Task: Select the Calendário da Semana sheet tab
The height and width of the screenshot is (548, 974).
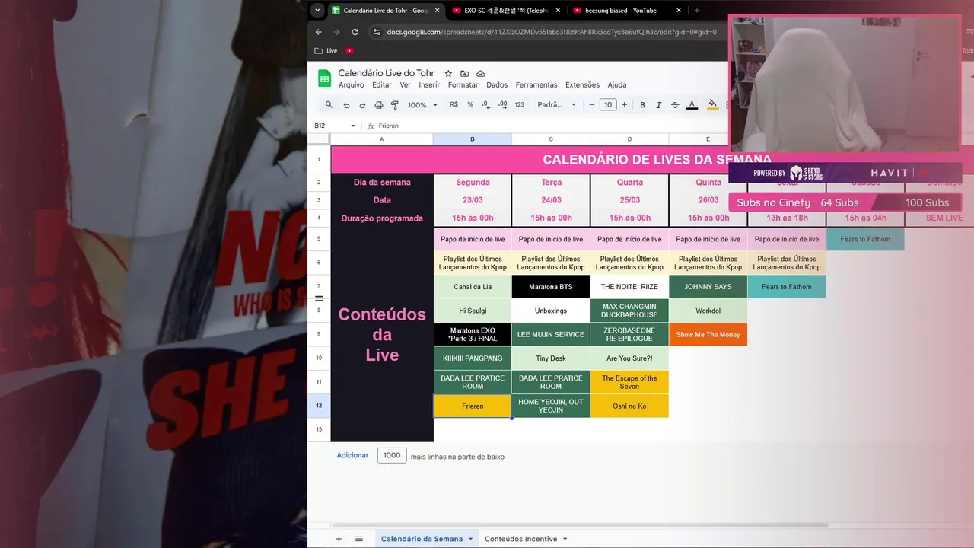Action: click(x=422, y=539)
